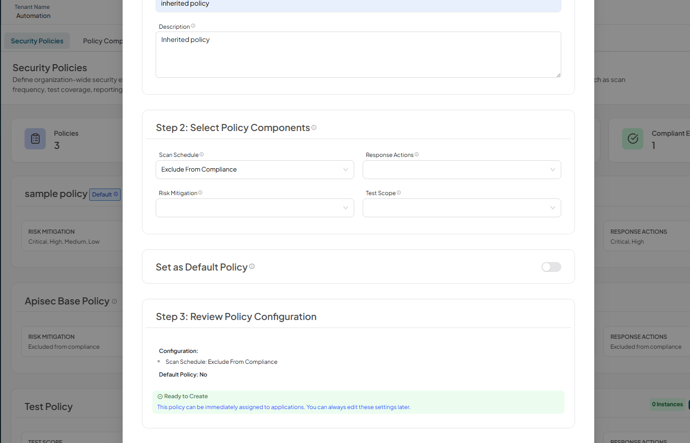Image resolution: width=690 pixels, height=443 pixels.
Task: Switch to the Policy Compliance tab
Action: [102, 41]
